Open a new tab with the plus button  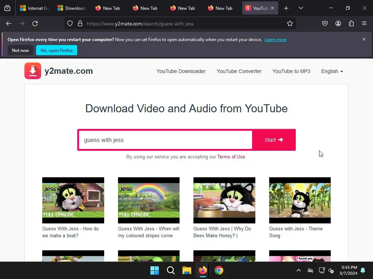click(286, 8)
